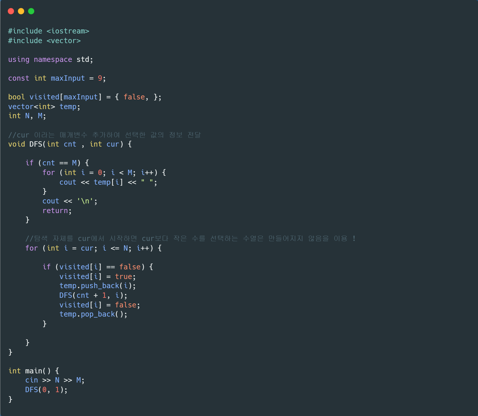The height and width of the screenshot is (416, 478).
Task: Click the cout newline '\n' line
Action: (70, 201)
